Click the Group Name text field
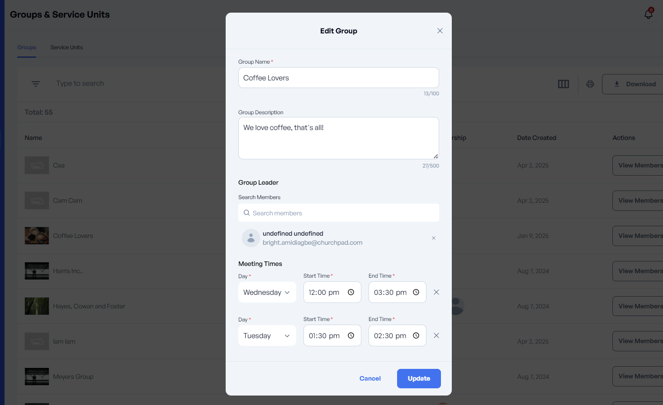Screen dimensions: 663x405 click(x=338, y=78)
